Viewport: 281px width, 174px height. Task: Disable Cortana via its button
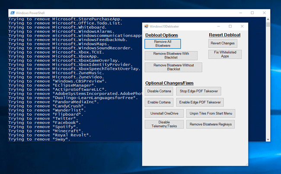(160, 91)
